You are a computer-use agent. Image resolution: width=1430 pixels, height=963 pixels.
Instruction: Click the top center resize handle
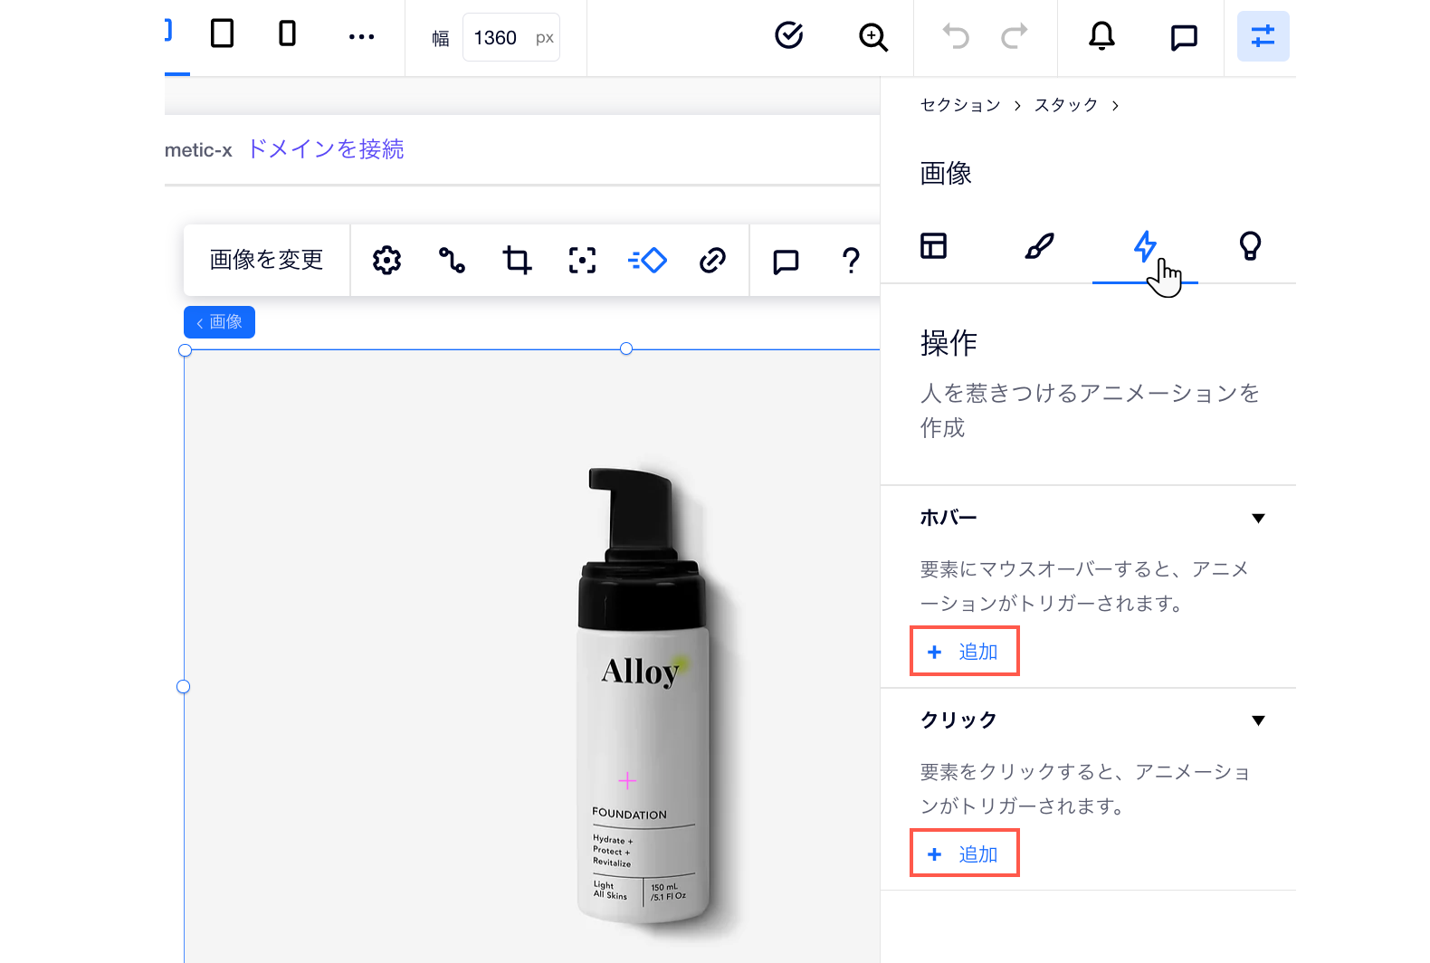[x=626, y=348]
